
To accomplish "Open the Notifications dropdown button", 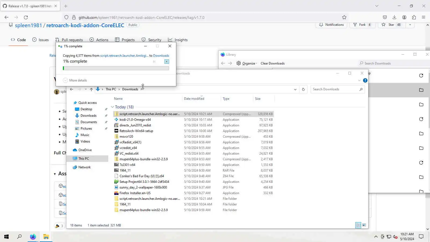I will click(331, 25).
